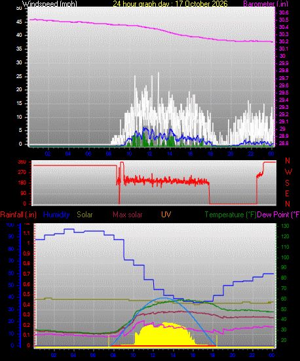Click the "N" compass letter beside the 0 degree mark
This screenshot has height=361, width=300.
pos(288,203)
